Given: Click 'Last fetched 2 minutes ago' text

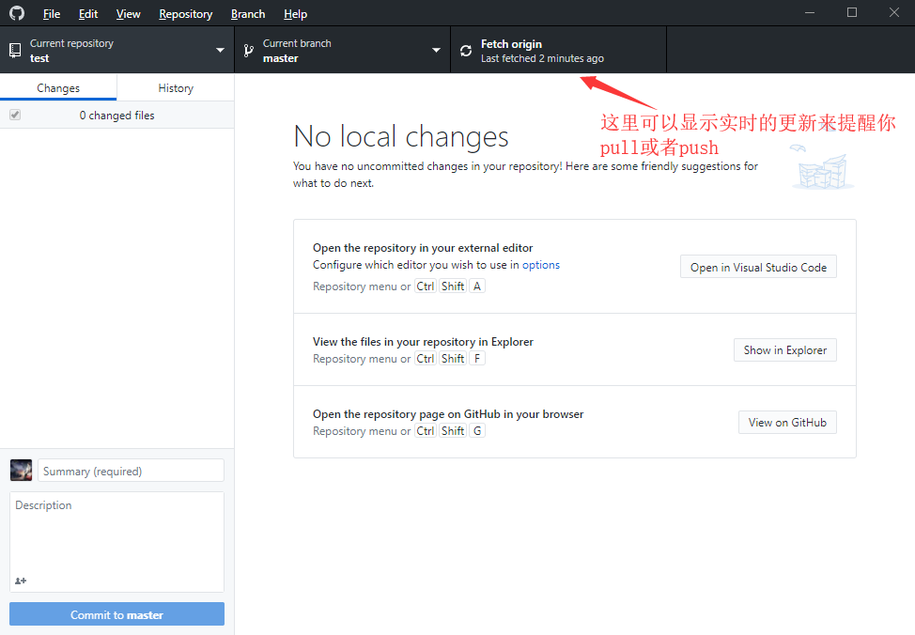Looking at the screenshot, I should pyautogui.click(x=542, y=58).
